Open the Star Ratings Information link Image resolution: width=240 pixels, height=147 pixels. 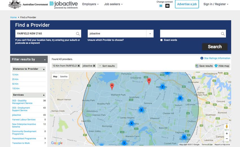(217, 58)
